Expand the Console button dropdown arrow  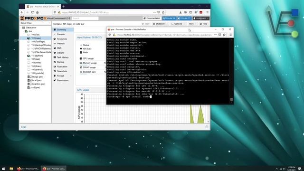pyautogui.click(x=185, y=24)
